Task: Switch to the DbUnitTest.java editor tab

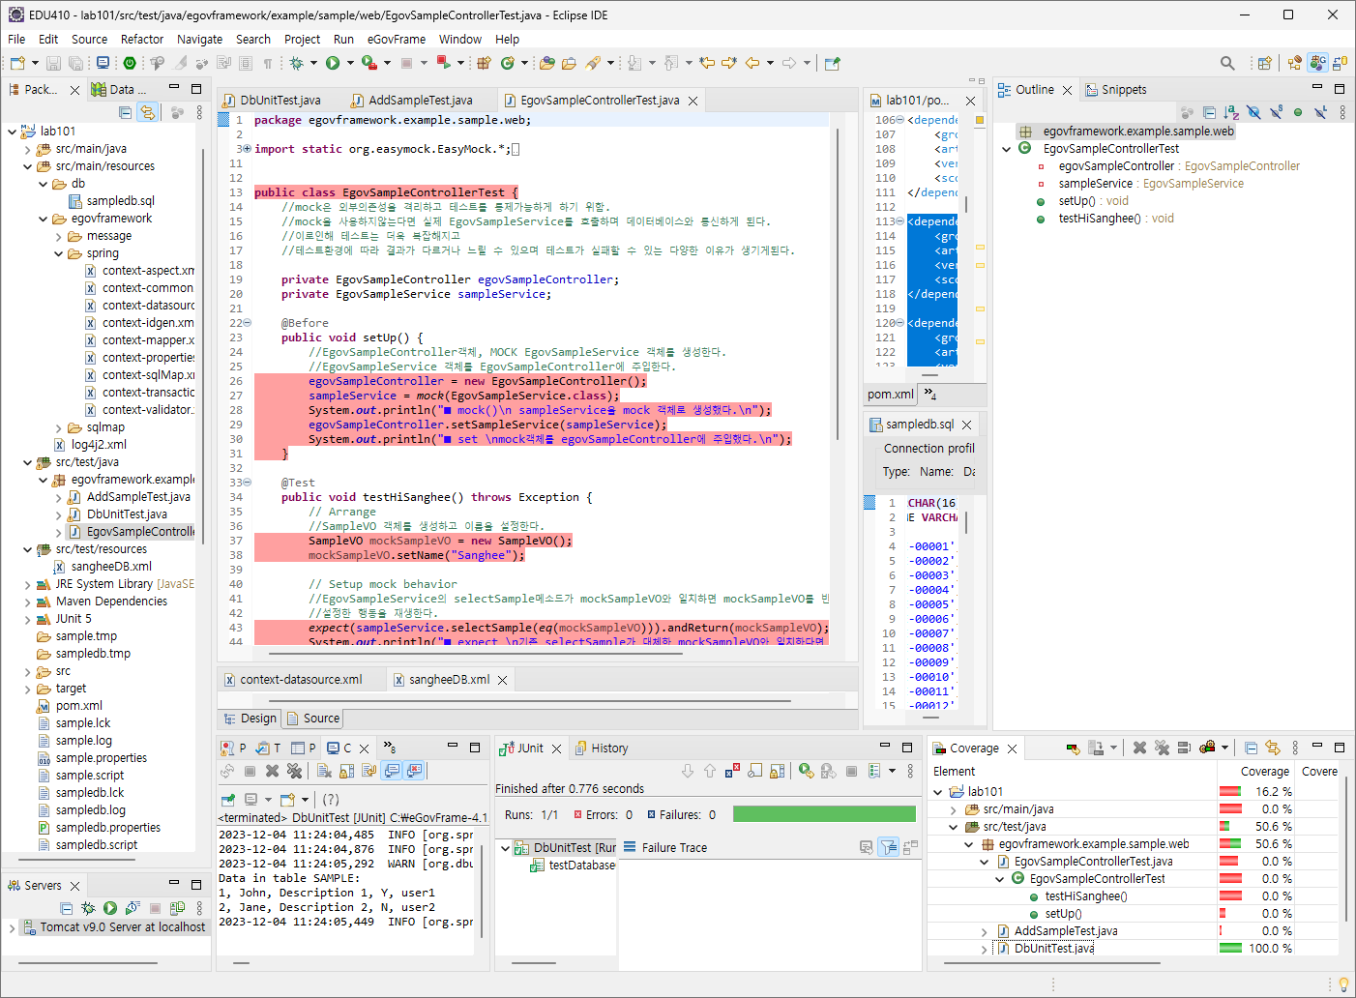Action: (x=280, y=101)
